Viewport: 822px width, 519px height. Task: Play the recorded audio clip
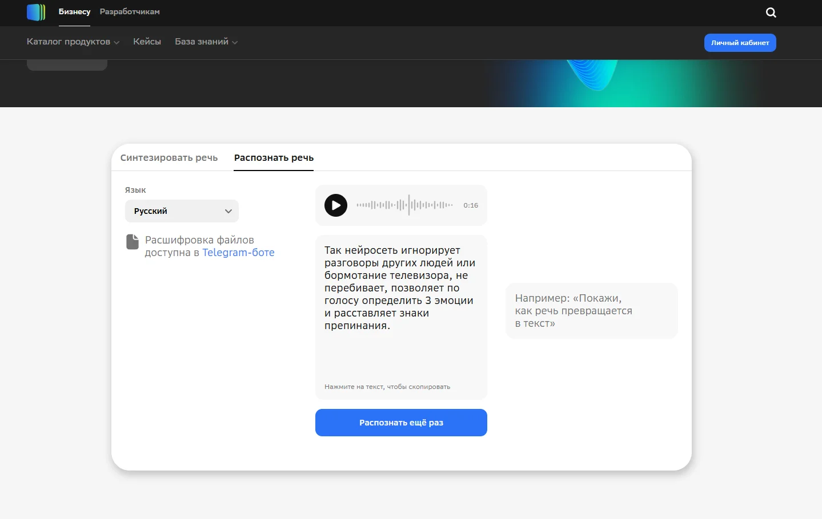pyautogui.click(x=336, y=205)
